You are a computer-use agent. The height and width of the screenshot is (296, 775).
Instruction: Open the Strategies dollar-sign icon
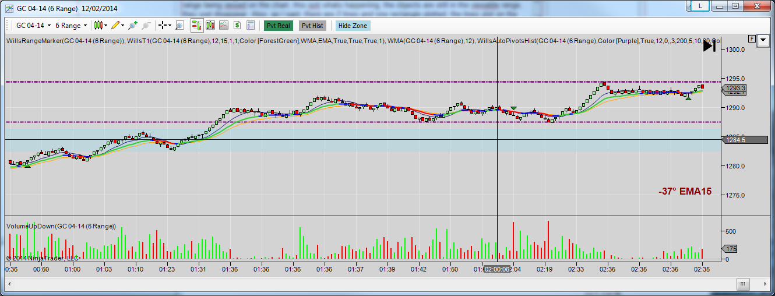click(237, 26)
